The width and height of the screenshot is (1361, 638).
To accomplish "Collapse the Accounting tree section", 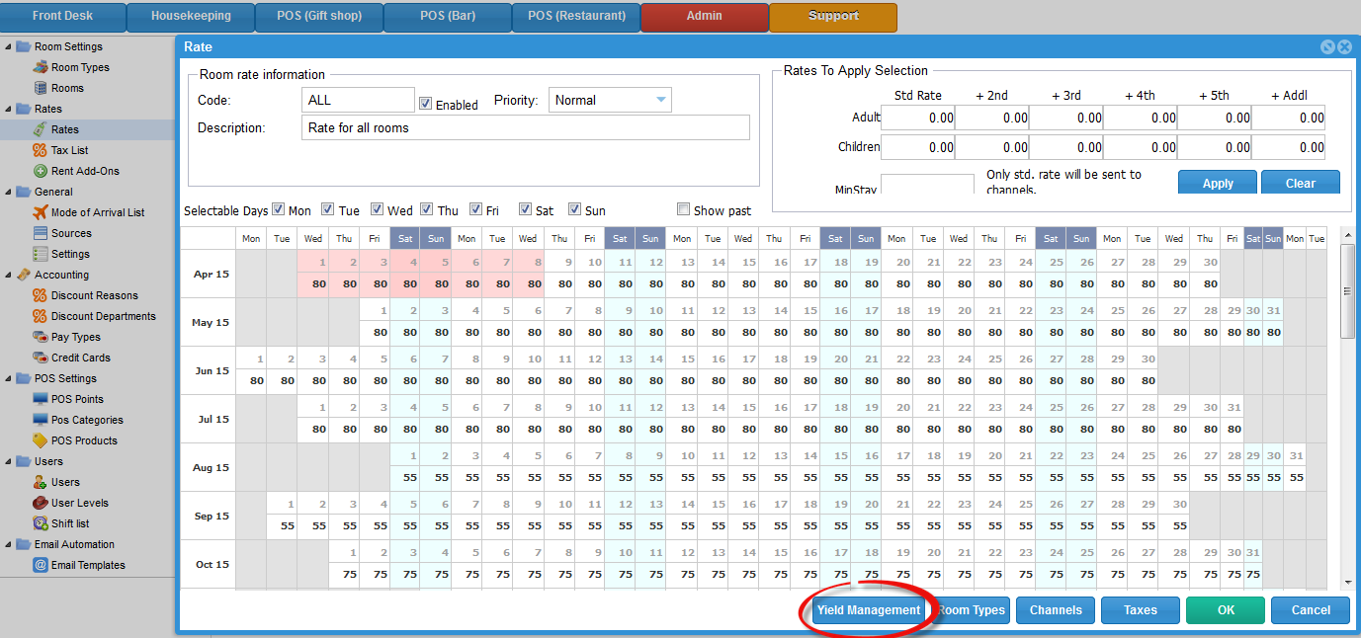I will click(x=8, y=275).
